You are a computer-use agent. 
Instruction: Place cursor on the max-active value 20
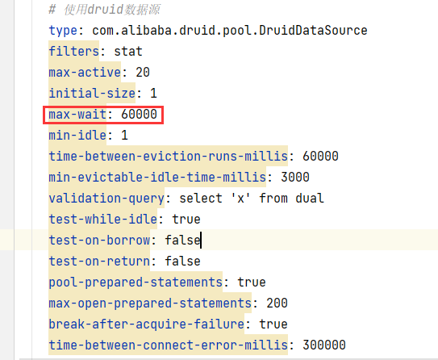(143, 73)
